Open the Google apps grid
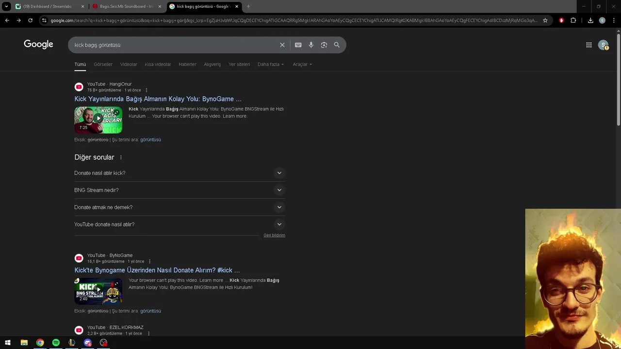This screenshot has width=621, height=349. [589, 45]
